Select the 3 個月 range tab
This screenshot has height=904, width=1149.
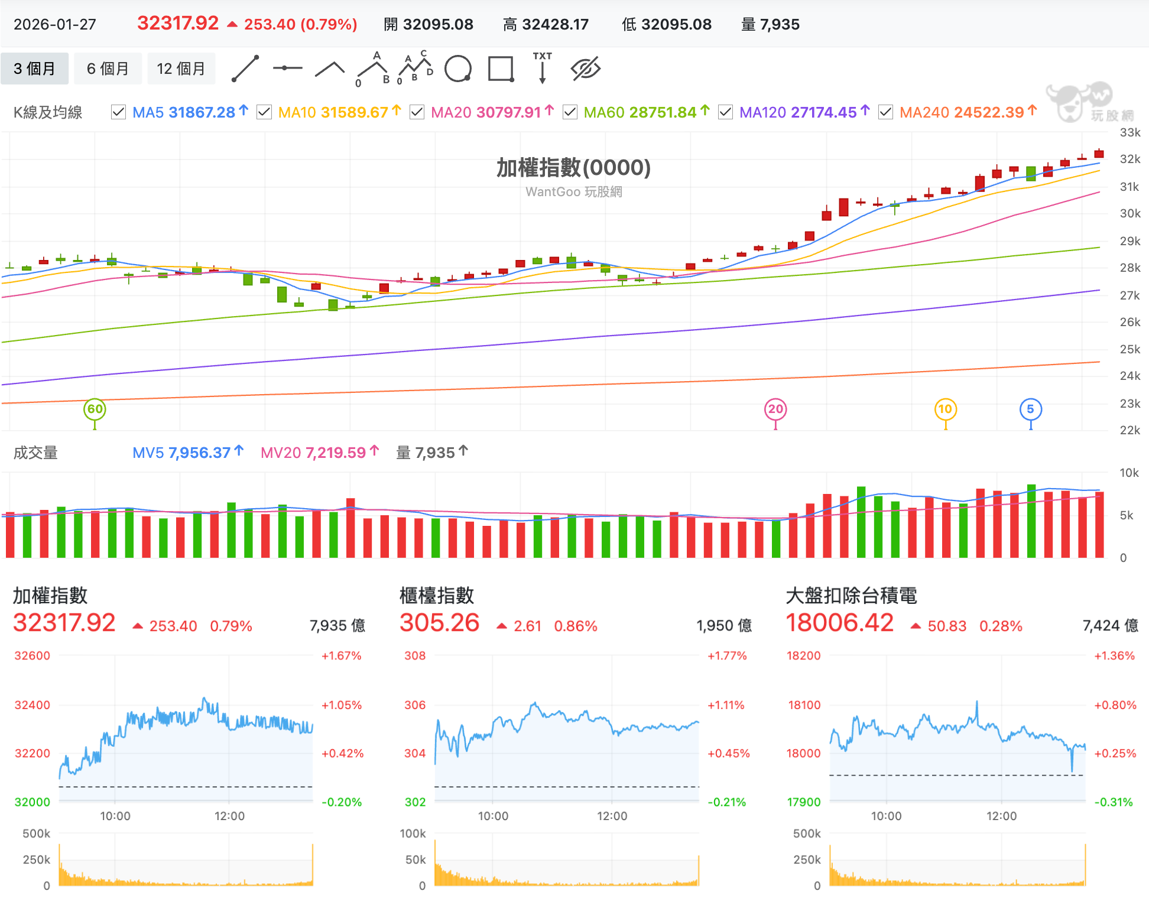(34, 69)
